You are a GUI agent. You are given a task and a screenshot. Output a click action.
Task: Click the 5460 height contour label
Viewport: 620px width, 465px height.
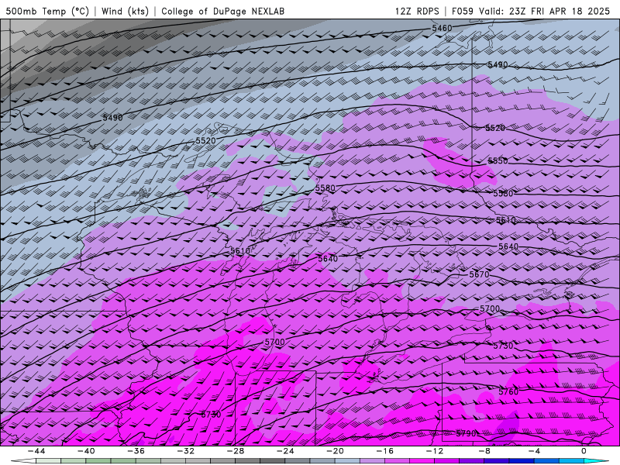click(442, 28)
